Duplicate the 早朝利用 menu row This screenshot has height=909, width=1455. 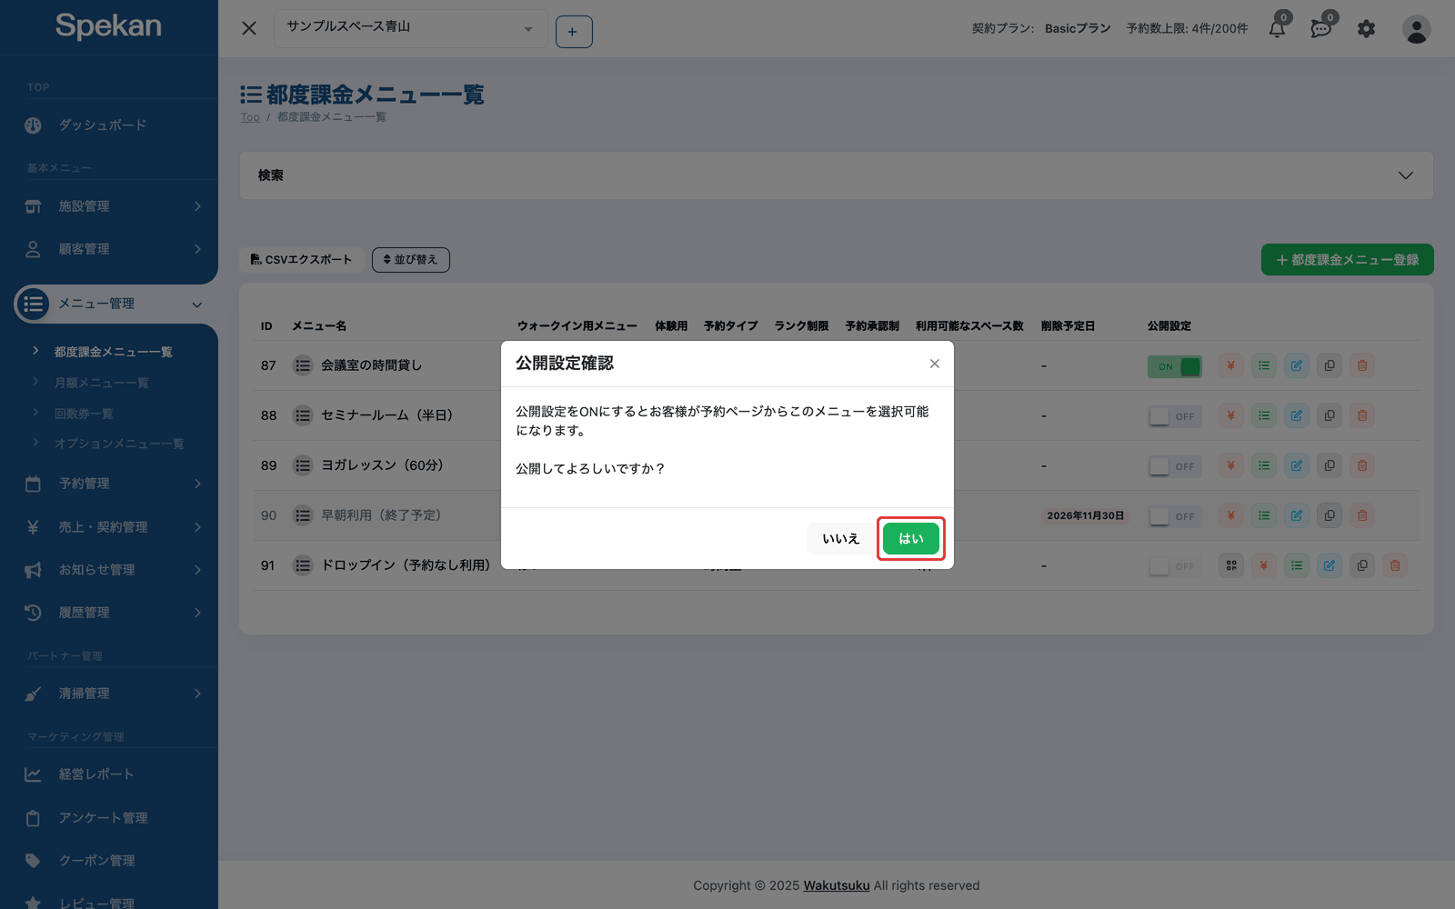tap(1330, 515)
